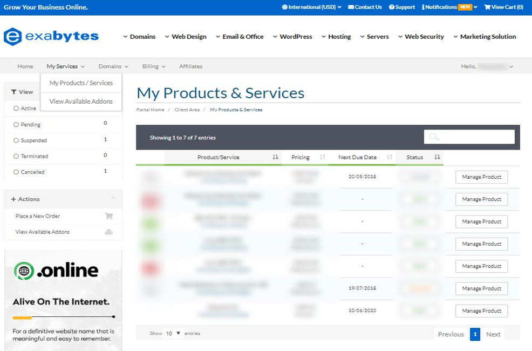Click the Support question mark icon
The width and height of the screenshot is (532, 351).
[x=392, y=7]
